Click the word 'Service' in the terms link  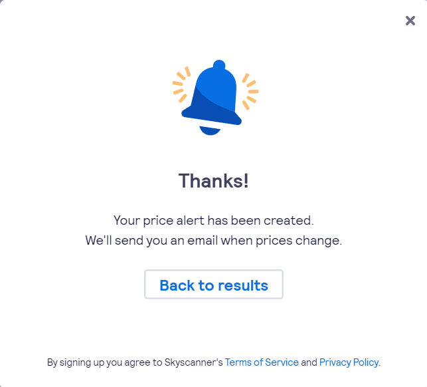tap(282, 362)
